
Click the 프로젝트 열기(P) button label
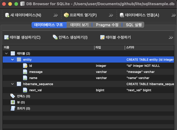(x=83, y=15)
